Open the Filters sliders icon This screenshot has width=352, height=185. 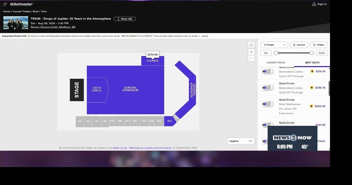tap(314, 45)
